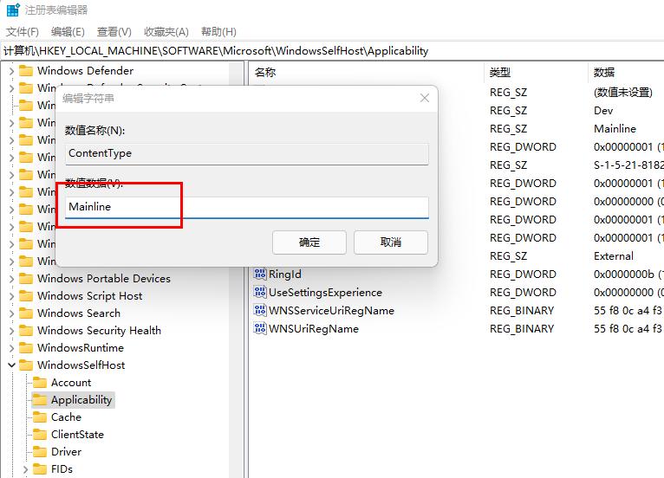Click 确定 in the edit string dialog
The image size is (664, 478).
click(309, 242)
